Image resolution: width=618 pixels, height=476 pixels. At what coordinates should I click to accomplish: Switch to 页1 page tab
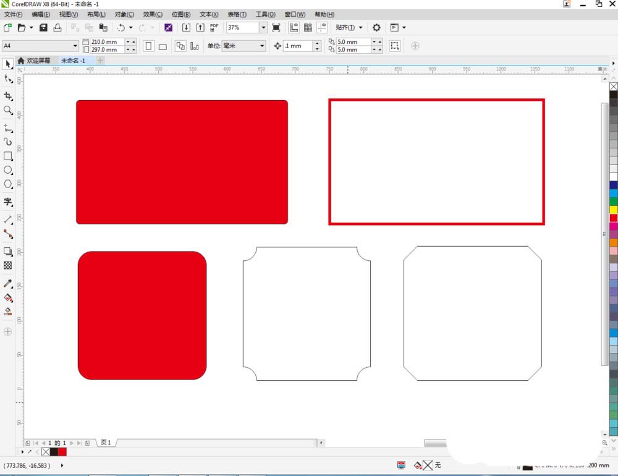point(106,443)
